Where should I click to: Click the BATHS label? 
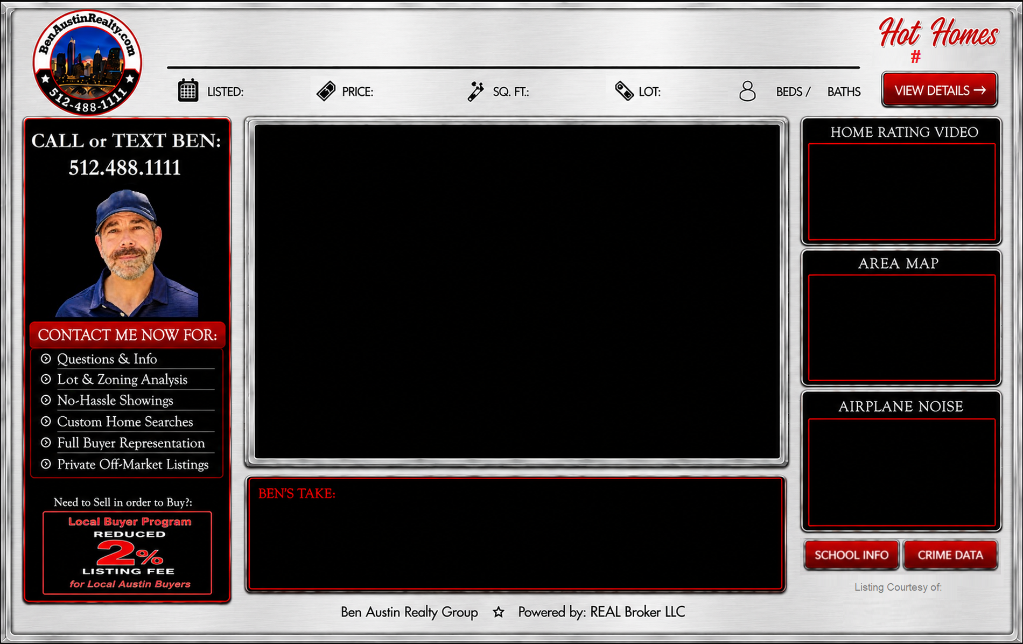(x=844, y=92)
